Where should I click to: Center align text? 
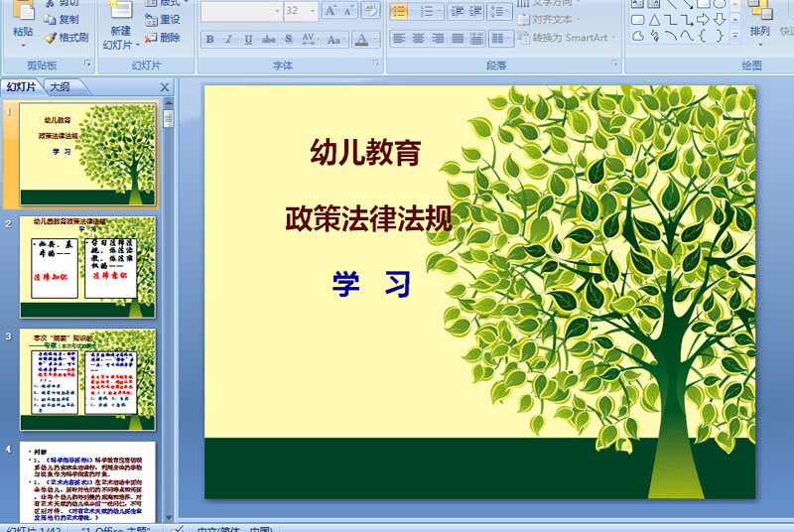[x=418, y=38]
